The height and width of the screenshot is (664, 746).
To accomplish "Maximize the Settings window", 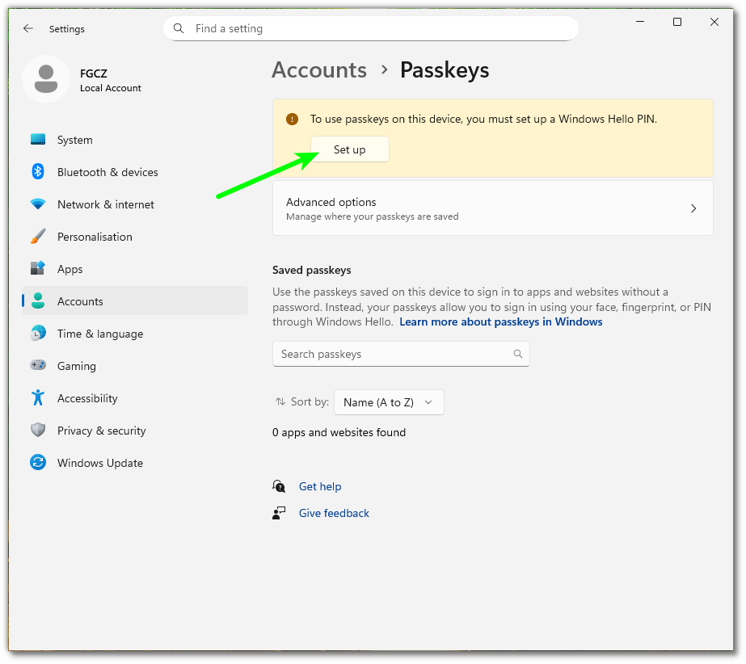I will (677, 22).
